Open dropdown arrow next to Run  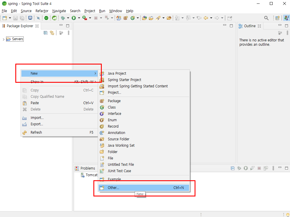click(79, 18)
